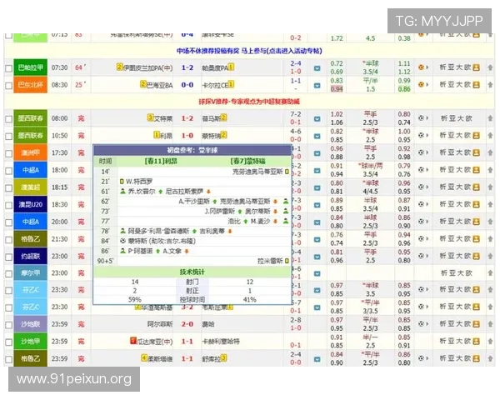
Task: Click the 巴东北杯 league label
Action: pyautogui.click(x=30, y=84)
